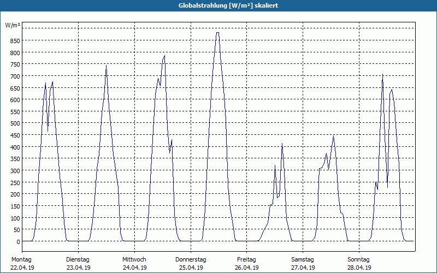
Task: Click the 100 y-axis tick label
Action: (x=15, y=218)
